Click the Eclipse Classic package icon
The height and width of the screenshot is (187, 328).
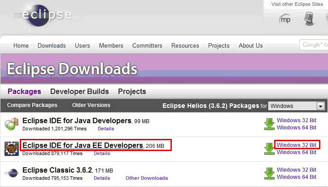[x=12, y=173]
